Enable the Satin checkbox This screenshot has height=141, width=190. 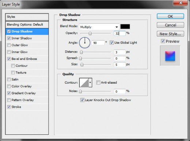pyautogui.click(x=9, y=79)
